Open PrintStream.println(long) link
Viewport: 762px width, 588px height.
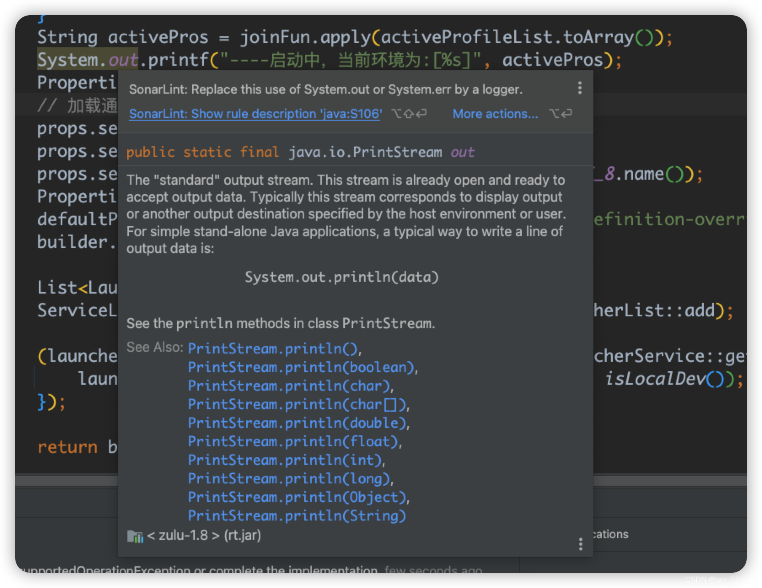pos(289,479)
